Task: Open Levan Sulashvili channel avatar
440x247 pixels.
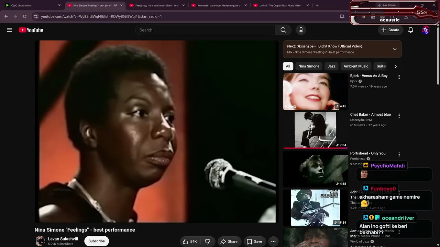Action: pyautogui.click(x=40, y=241)
